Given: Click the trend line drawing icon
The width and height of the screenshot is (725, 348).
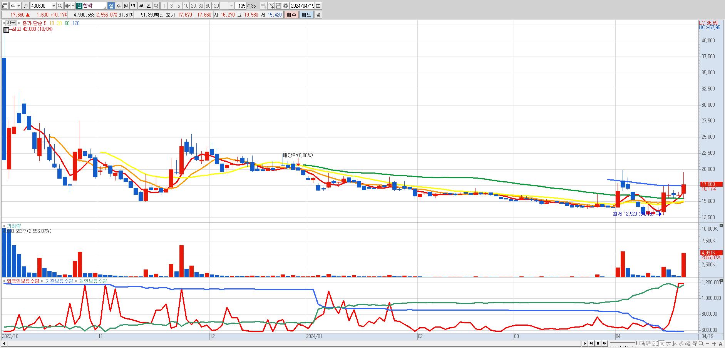Looking at the screenshot, I should pos(668,343).
